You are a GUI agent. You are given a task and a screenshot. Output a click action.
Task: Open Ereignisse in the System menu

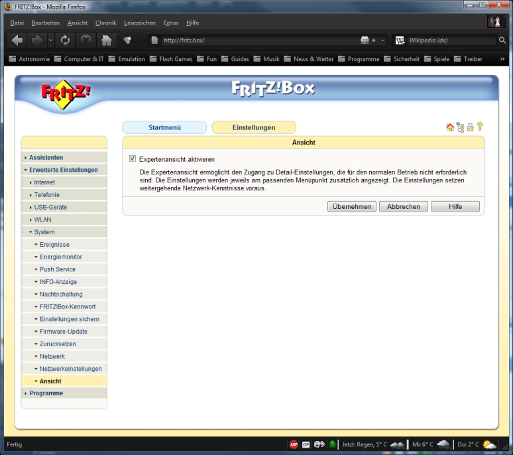point(64,245)
